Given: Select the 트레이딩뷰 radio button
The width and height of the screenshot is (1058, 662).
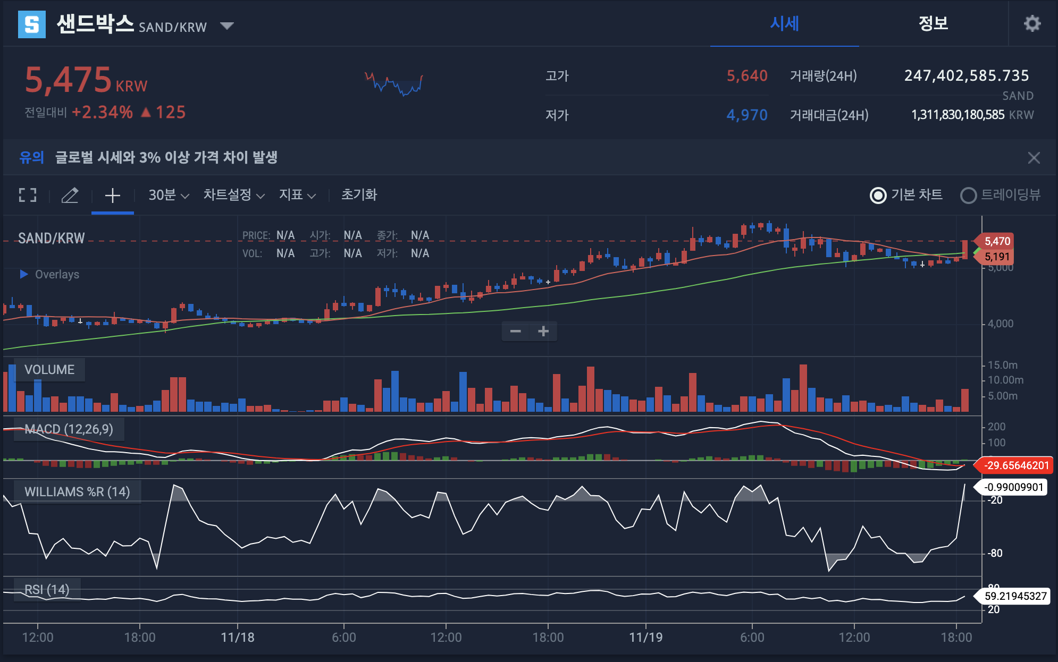Looking at the screenshot, I should [968, 196].
